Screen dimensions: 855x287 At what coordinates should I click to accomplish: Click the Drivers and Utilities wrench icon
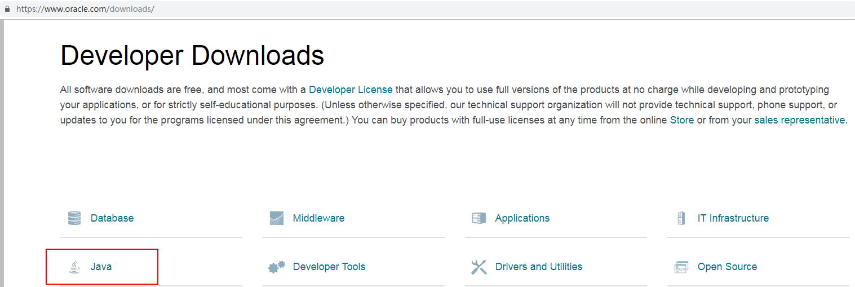tap(479, 267)
